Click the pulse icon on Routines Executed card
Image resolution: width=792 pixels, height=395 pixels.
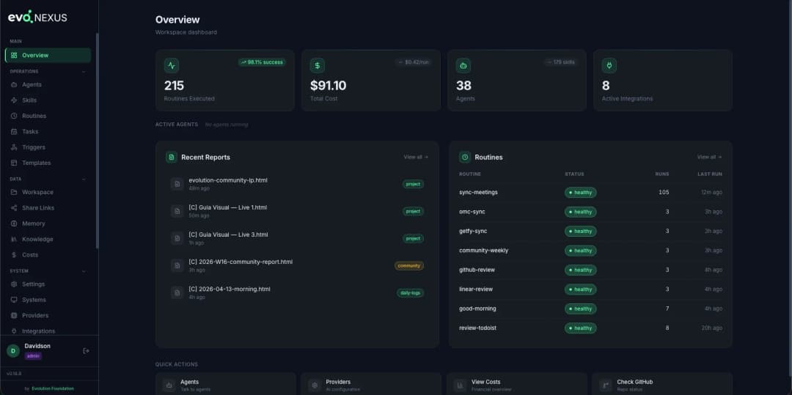point(172,65)
